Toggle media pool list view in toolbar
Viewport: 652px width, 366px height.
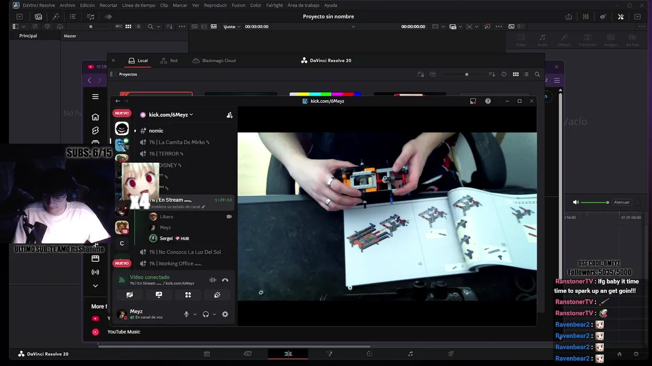pos(138,26)
